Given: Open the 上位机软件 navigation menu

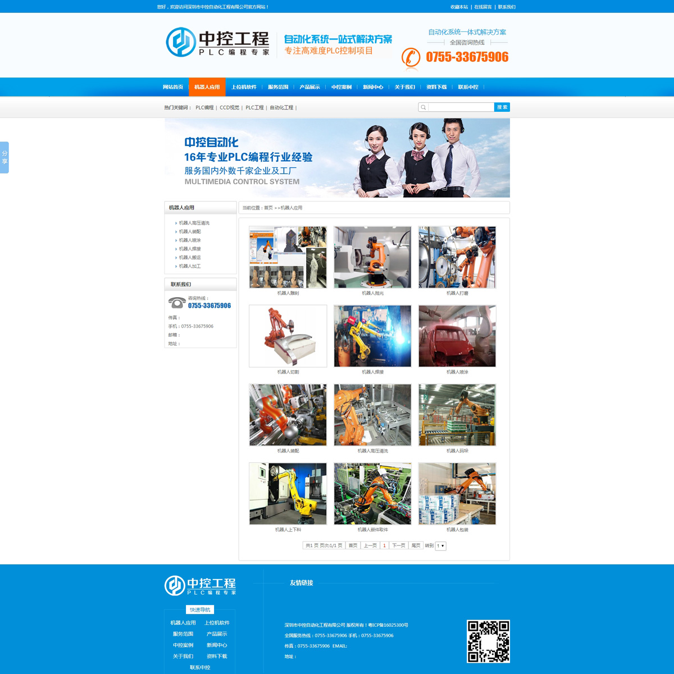Looking at the screenshot, I should pos(244,87).
